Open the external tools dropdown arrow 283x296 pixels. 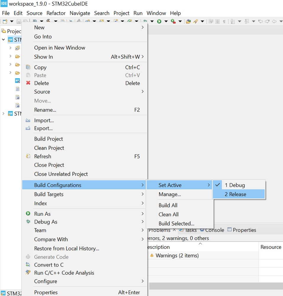coord(180,21)
